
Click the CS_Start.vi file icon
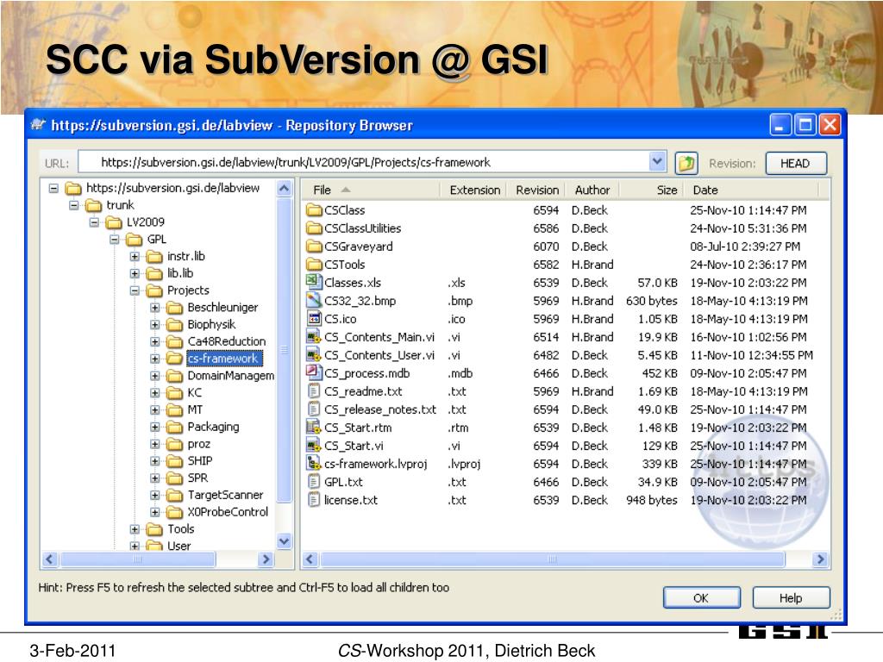click(x=314, y=446)
